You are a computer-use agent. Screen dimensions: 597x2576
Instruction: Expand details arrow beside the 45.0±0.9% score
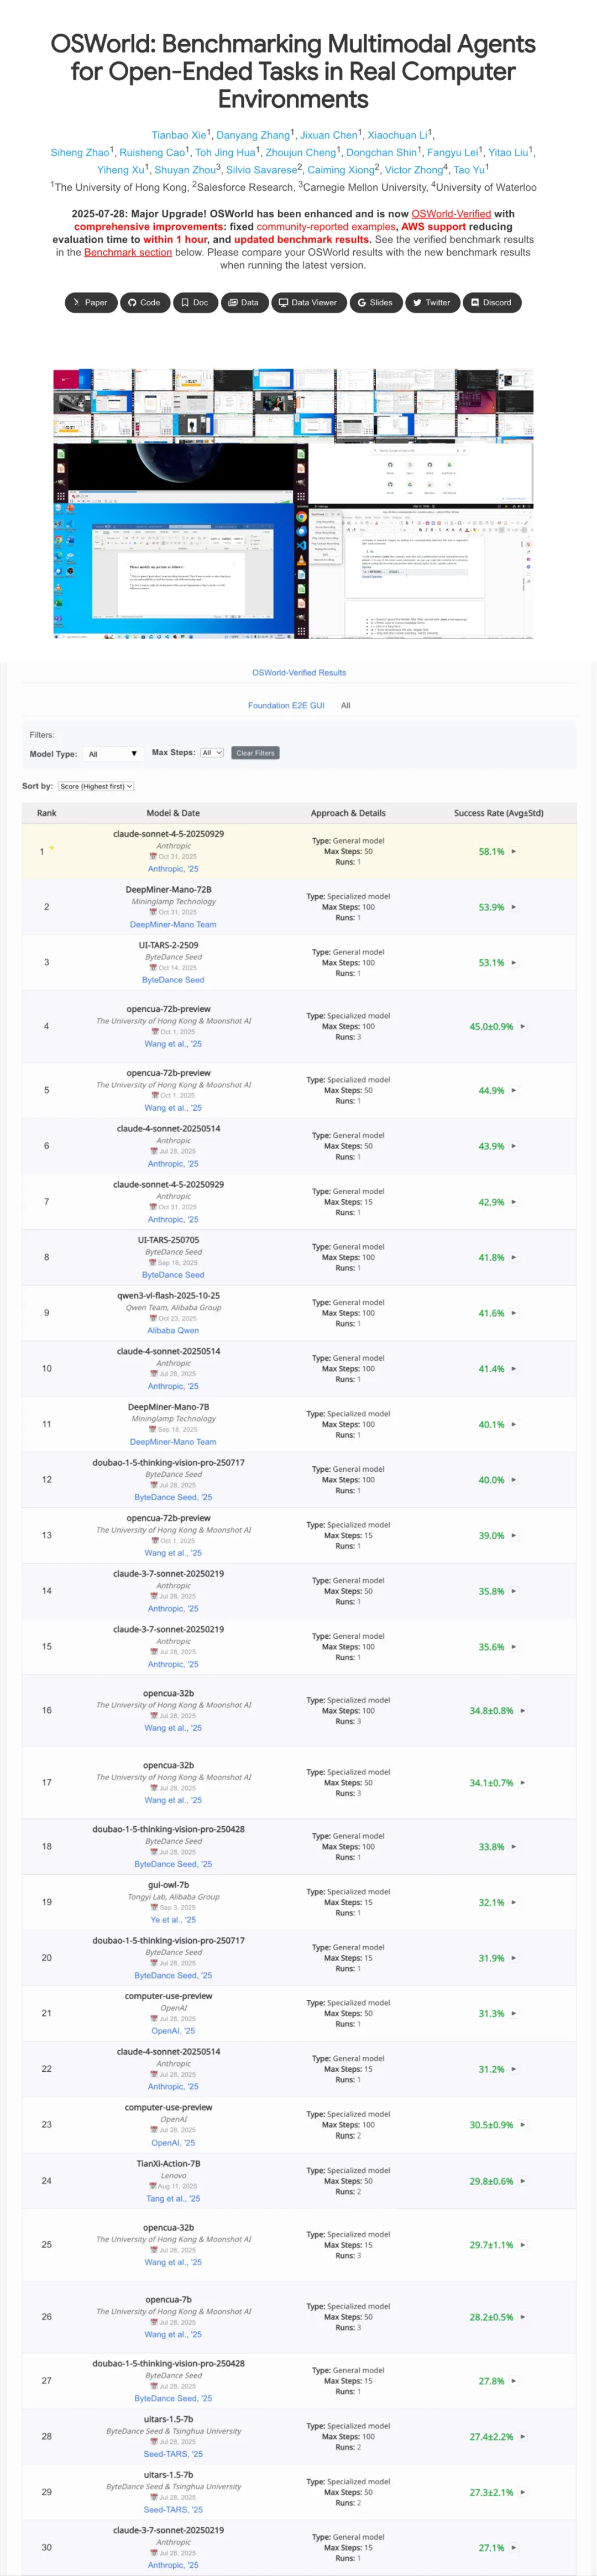(x=523, y=1026)
